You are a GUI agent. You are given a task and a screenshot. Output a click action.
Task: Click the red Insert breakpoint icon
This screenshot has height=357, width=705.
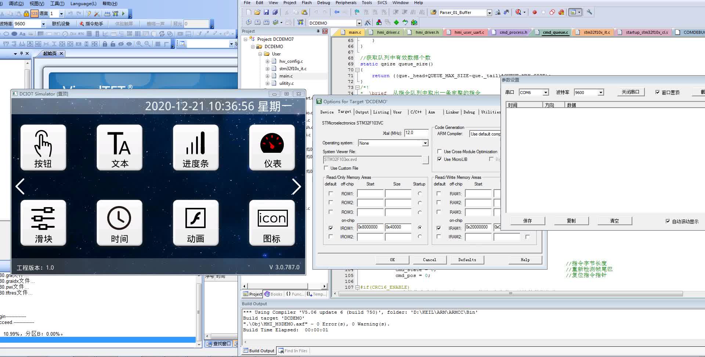[535, 12]
